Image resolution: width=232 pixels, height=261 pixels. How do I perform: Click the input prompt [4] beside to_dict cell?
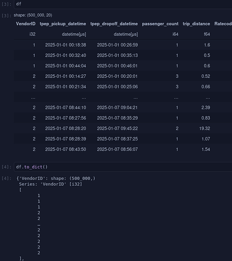coord(6,167)
